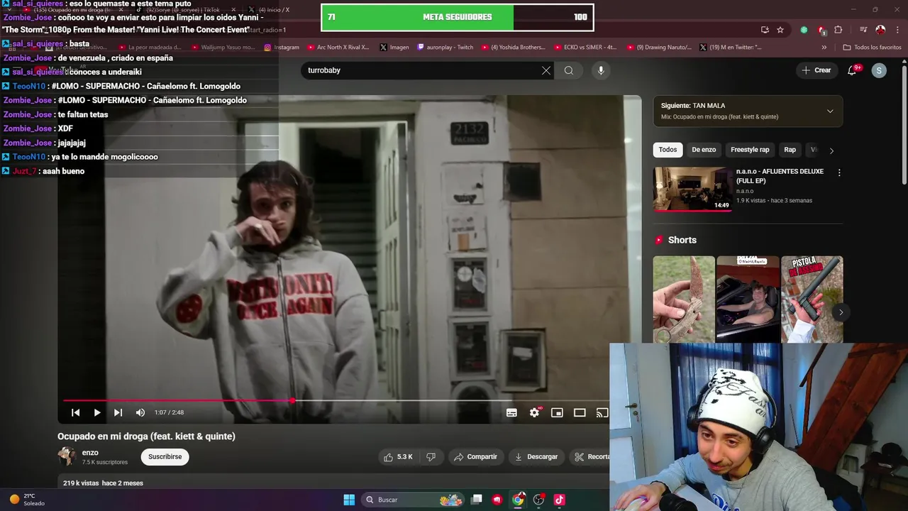Open Todos los favoritos folder

[x=872, y=48]
